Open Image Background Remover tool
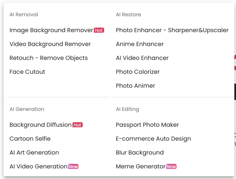 point(51,30)
